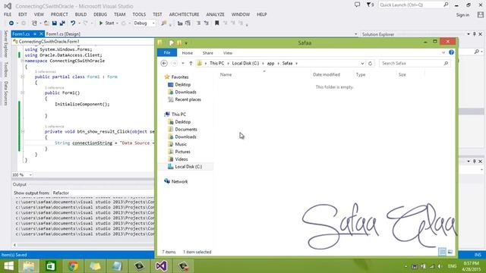Open the Start button dropdown arrow
Screen dimensions: 486x273
click(x=118, y=24)
